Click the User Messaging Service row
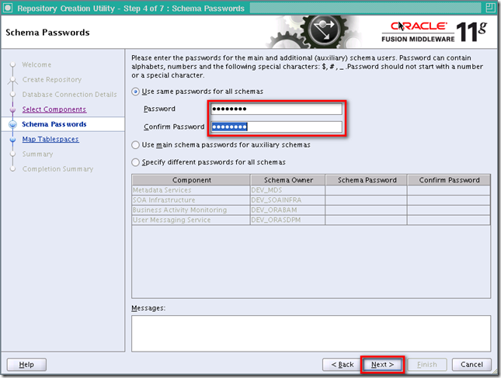 click(x=311, y=220)
